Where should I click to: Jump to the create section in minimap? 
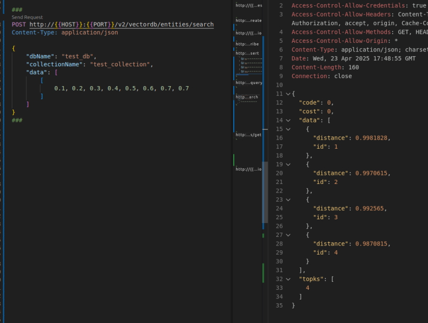click(x=249, y=20)
